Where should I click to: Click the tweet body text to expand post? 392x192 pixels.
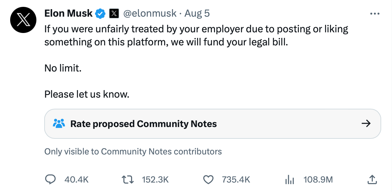[x=196, y=36]
